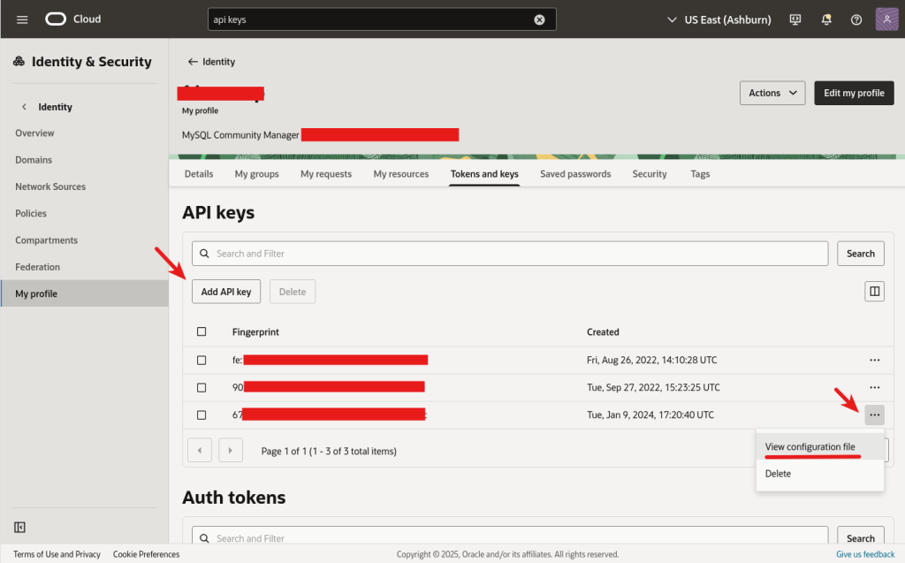Open the Cloud Shell developer tools icon
This screenshot has height=563, width=905.
coord(795,19)
